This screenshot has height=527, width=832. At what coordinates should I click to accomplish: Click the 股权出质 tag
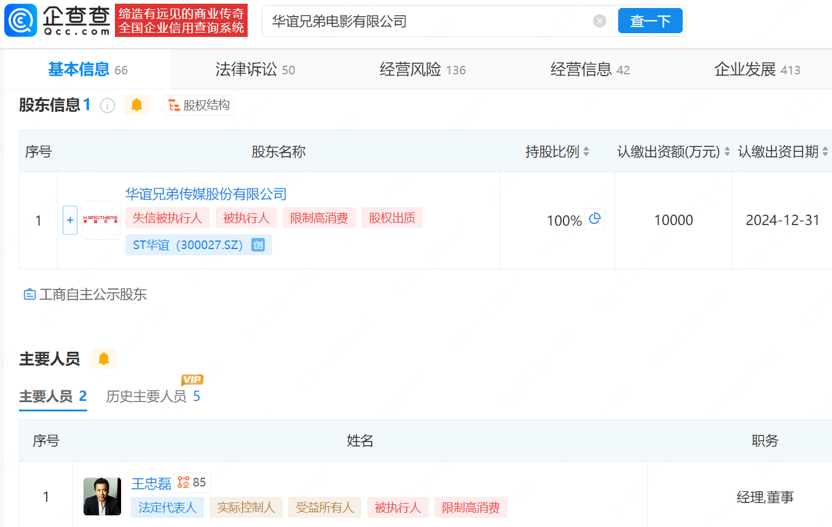tap(392, 218)
